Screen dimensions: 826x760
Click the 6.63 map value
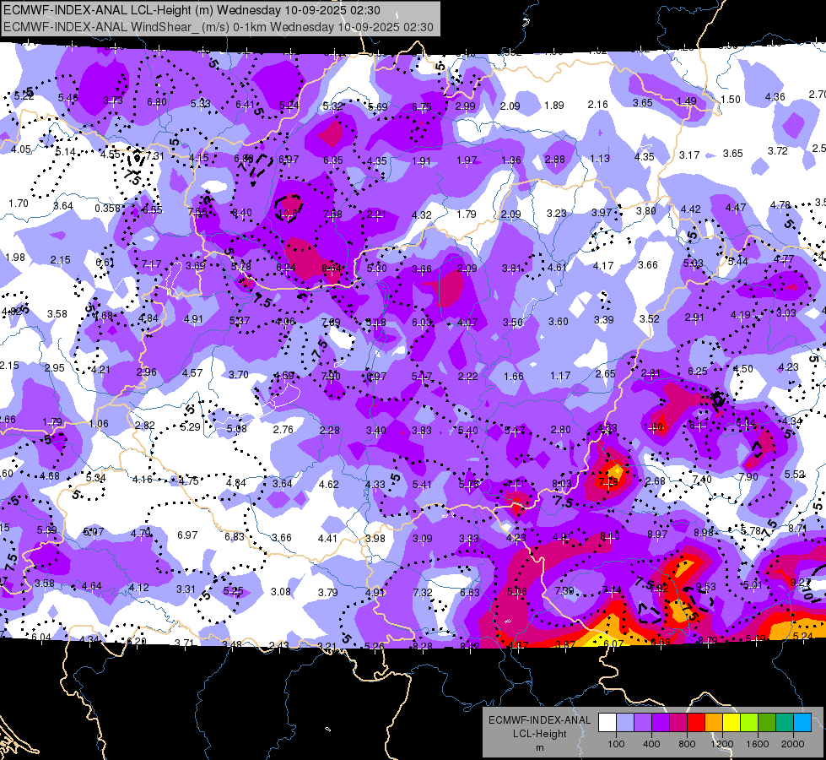(x=470, y=593)
